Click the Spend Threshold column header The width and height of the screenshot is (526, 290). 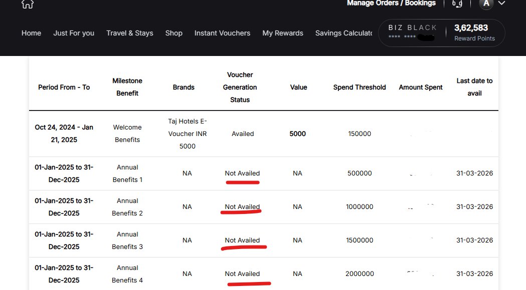(x=360, y=87)
